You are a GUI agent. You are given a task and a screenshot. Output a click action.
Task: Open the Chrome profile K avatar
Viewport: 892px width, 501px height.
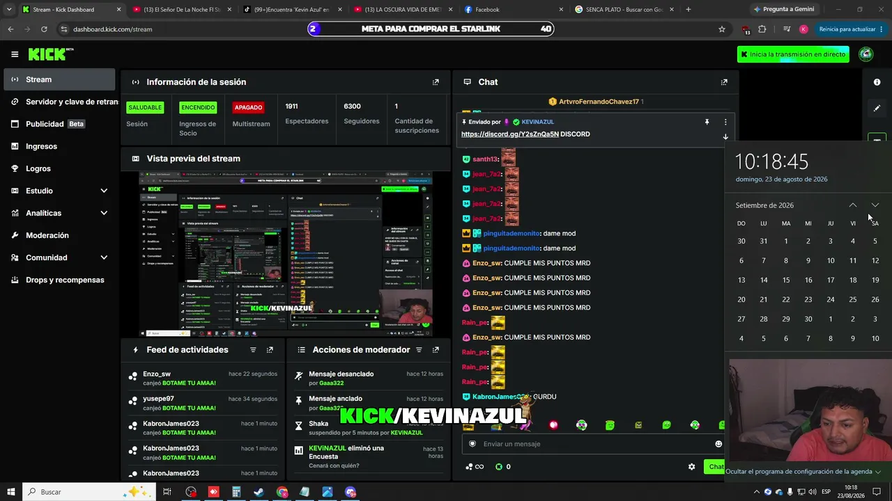click(803, 29)
